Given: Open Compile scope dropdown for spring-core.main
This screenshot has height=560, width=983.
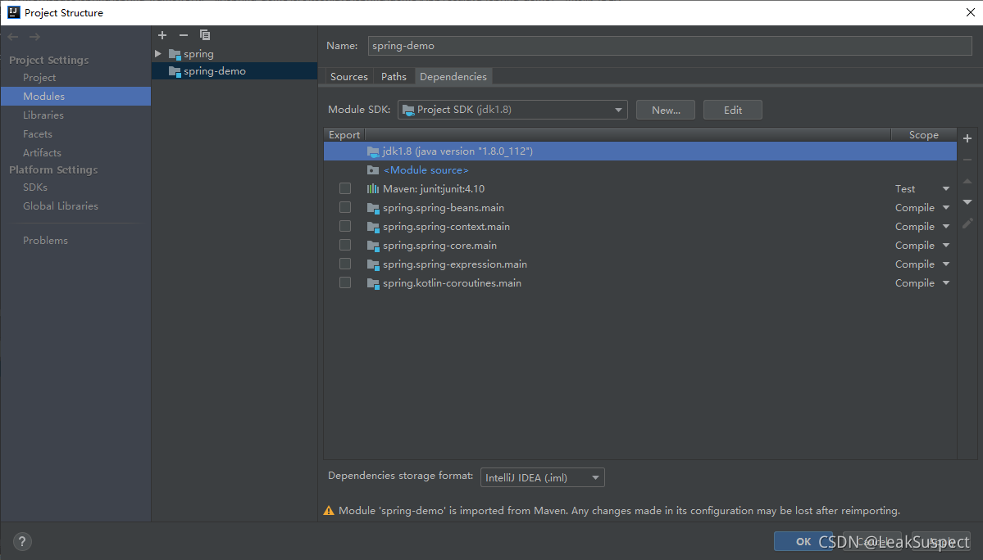Looking at the screenshot, I should click(x=946, y=246).
